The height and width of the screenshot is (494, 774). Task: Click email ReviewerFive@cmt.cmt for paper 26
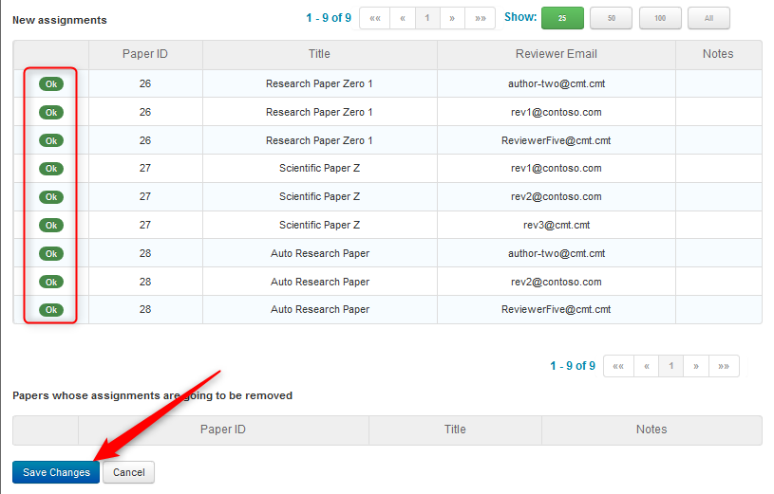tap(557, 140)
